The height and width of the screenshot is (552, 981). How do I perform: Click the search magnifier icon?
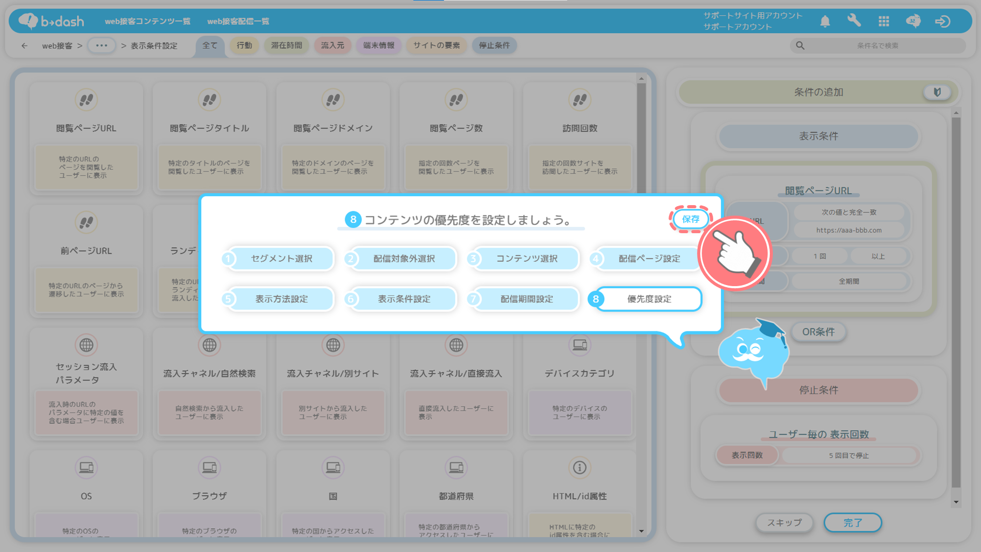coord(800,46)
